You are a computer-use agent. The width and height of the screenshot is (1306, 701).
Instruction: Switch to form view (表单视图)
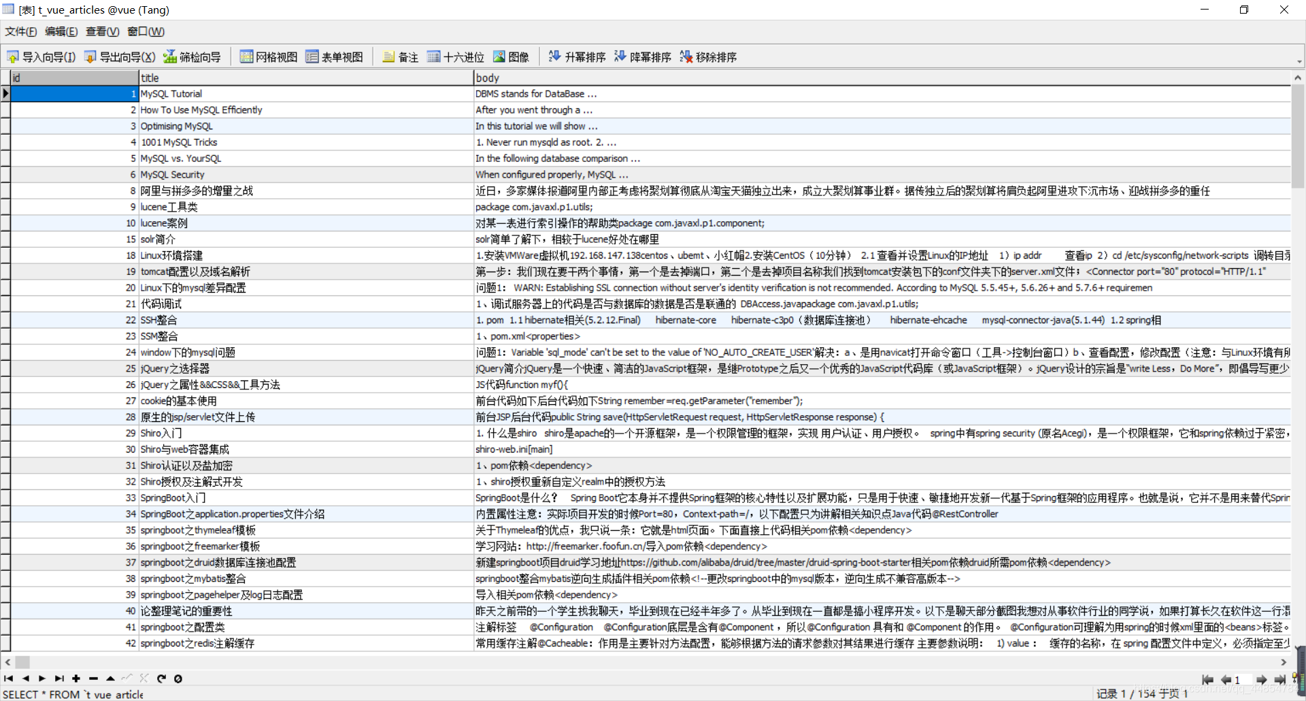(334, 57)
